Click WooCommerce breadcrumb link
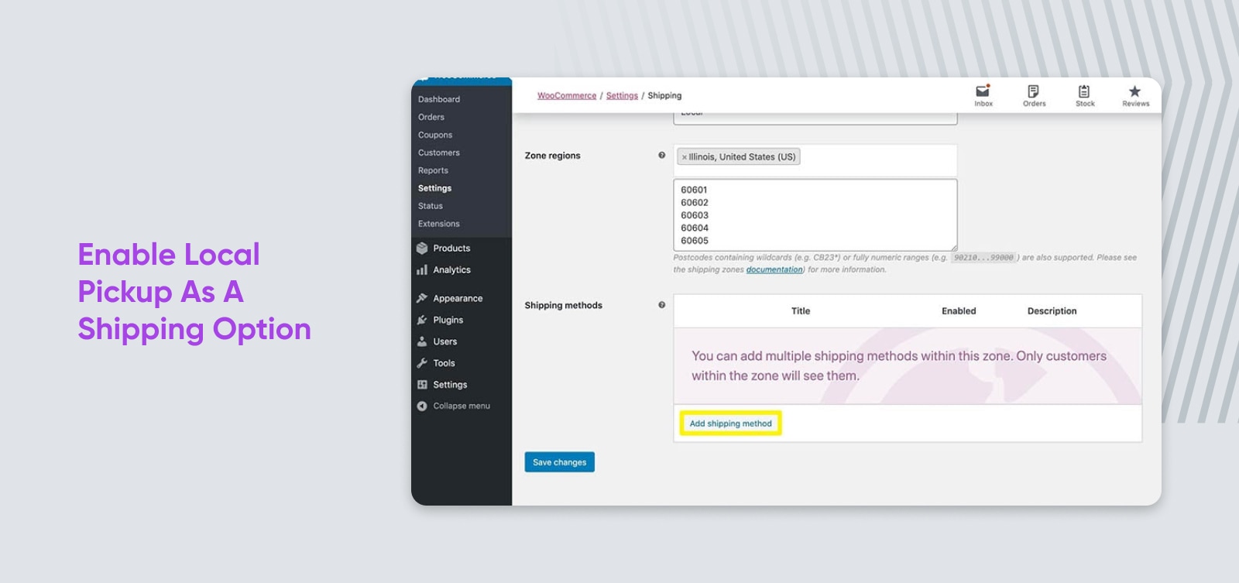Screen dimensions: 1239x583 567,96
